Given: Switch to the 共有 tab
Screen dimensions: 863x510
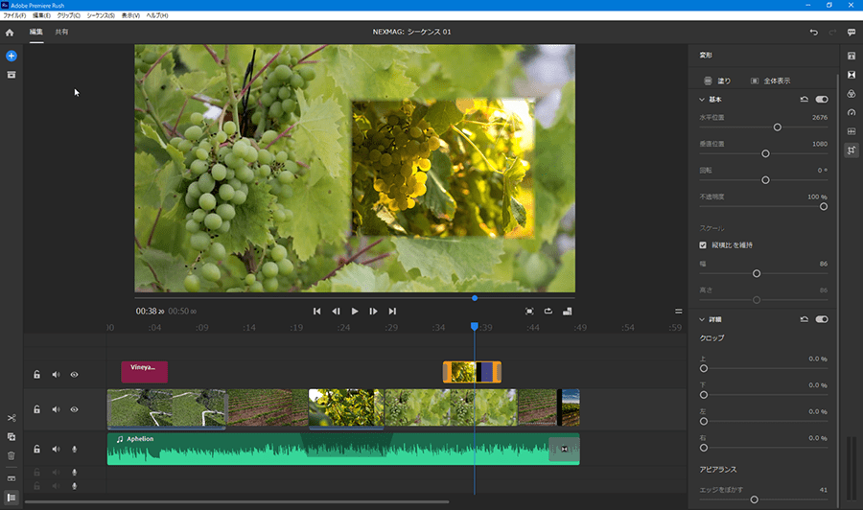Looking at the screenshot, I should pos(61,33).
